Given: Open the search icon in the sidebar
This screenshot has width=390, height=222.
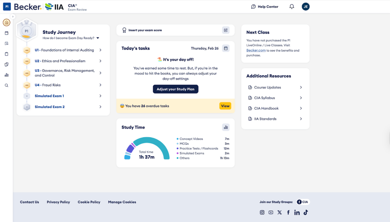Looking at the screenshot, I should (x=6, y=85).
